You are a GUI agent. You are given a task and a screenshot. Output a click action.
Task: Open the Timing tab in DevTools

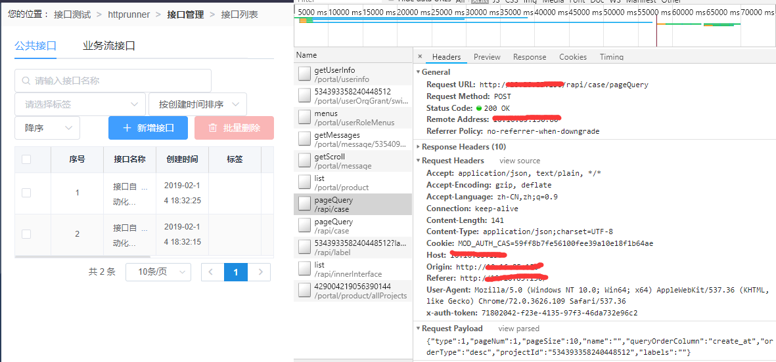(612, 57)
